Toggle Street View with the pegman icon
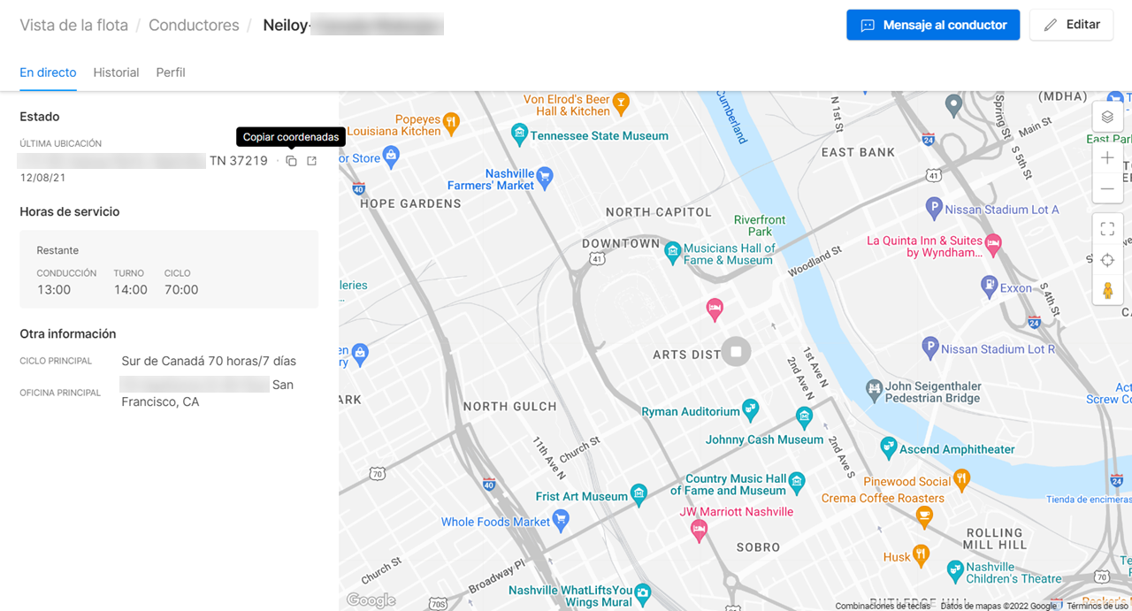 (x=1107, y=289)
